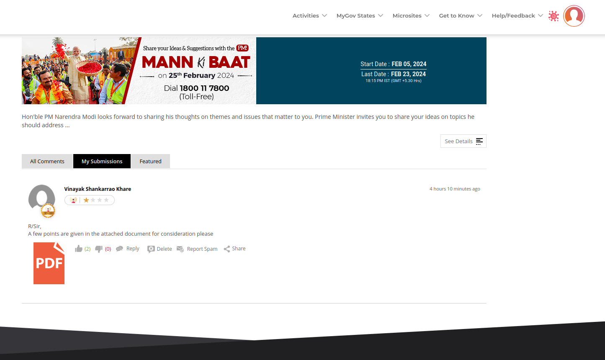
Task: Click the "Start Date : FEB 05, 2024" text
Action: coord(394,64)
